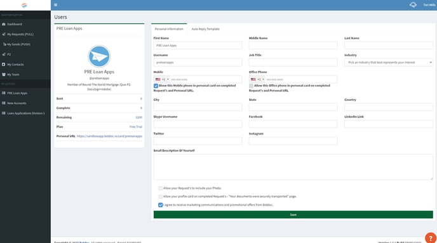This screenshot has width=437, height=243.
Task: Click PRE Loan Apps queue icon
Action: (4, 93)
